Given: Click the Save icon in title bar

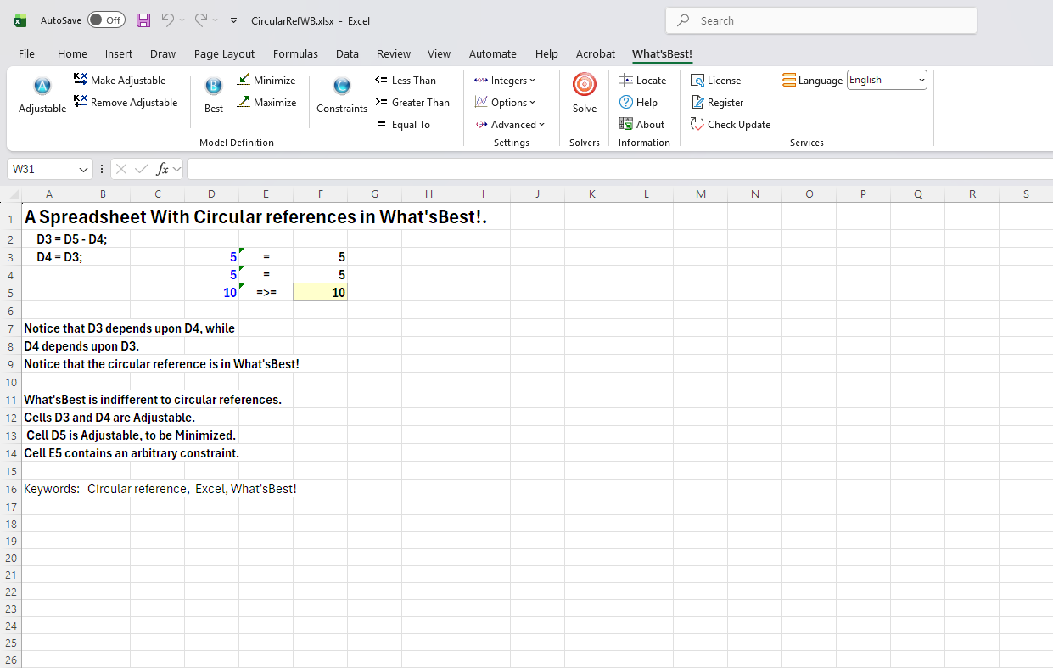Looking at the screenshot, I should click(x=143, y=20).
